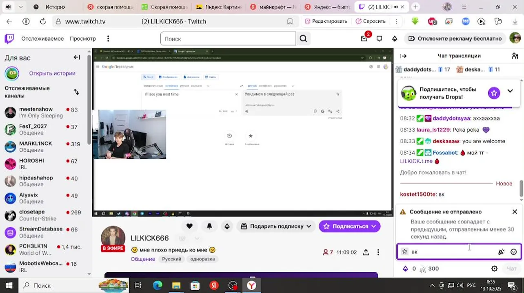Image resolution: width=524 pixels, height=293 pixels.
Task: Switch to the скорая помощь tab
Action: pyautogui.click(x=110, y=7)
